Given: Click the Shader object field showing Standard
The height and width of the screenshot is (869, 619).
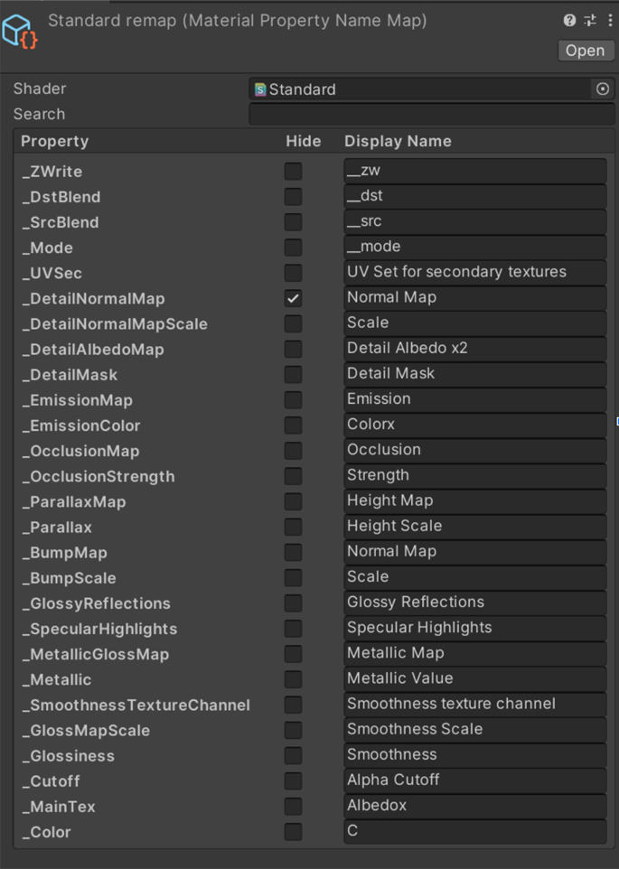Looking at the screenshot, I should (425, 89).
